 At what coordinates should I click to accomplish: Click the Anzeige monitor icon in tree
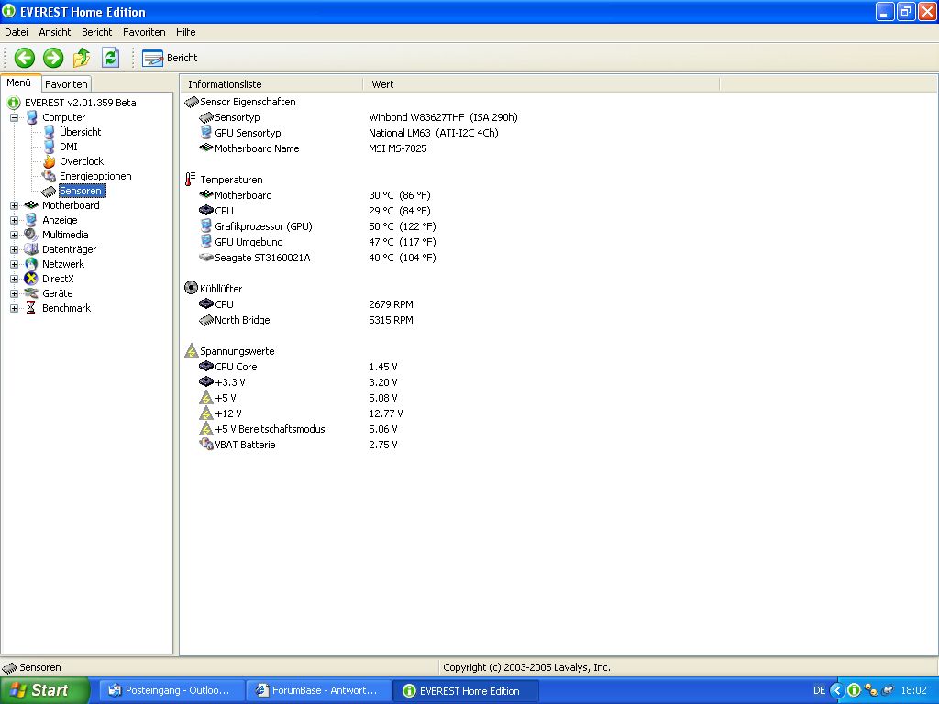tap(31, 220)
